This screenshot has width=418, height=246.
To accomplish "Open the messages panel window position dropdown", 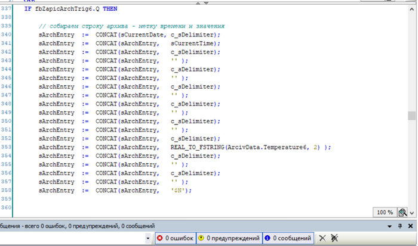I will tap(389, 227).
